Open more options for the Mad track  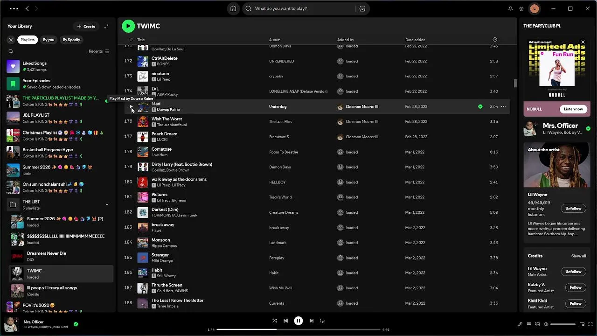[x=503, y=106]
